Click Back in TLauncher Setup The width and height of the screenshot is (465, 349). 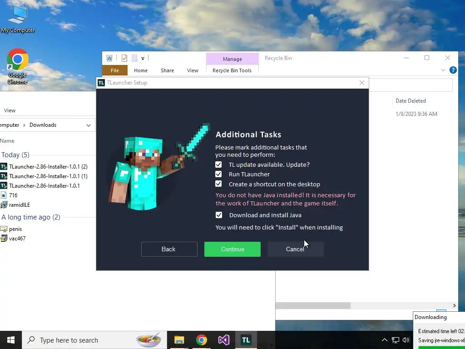[169, 249]
